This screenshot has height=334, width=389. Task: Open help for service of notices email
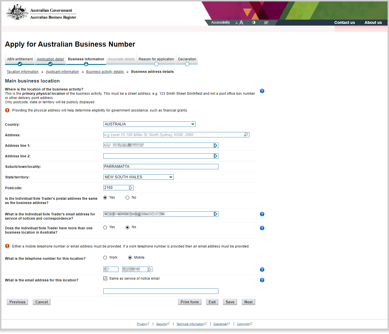pos(262,214)
